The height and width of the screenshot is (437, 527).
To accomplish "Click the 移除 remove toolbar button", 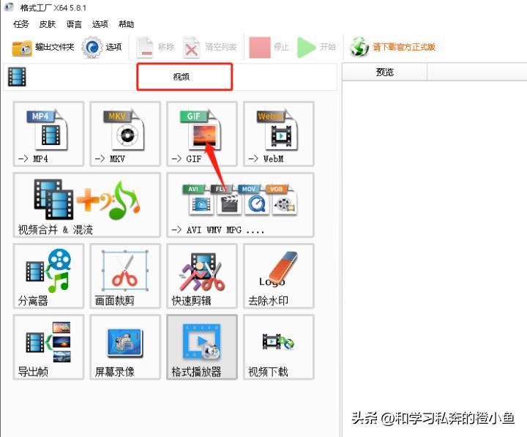I will [156, 48].
